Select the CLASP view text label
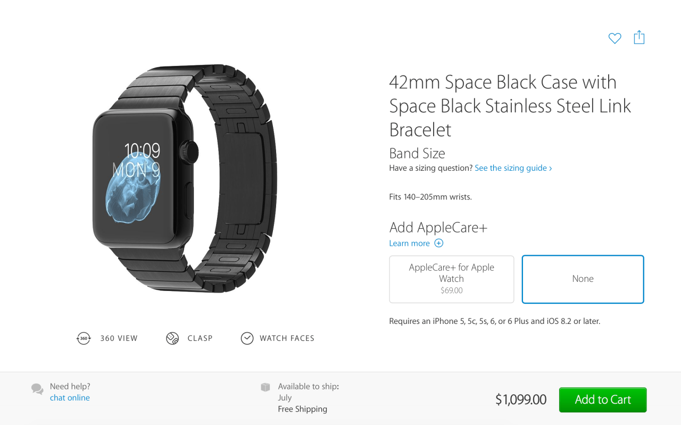 [200, 338]
